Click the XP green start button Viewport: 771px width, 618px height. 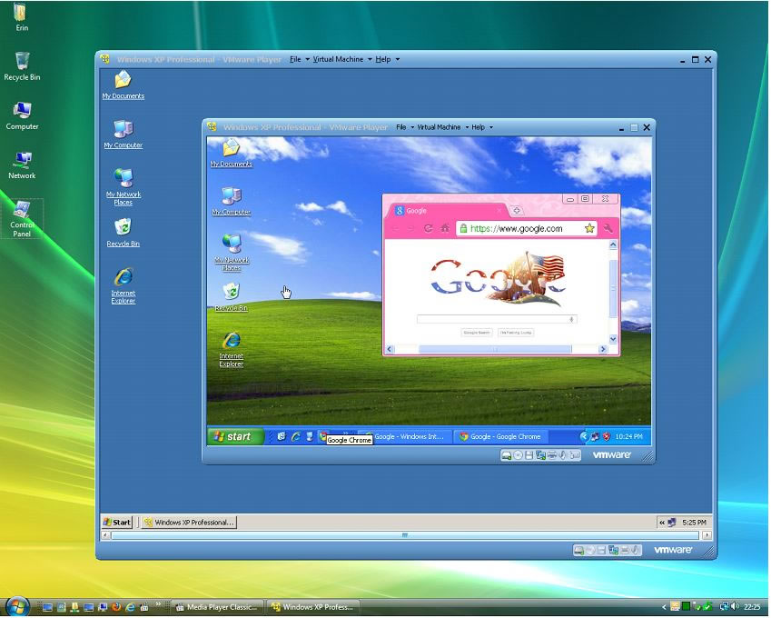235,437
